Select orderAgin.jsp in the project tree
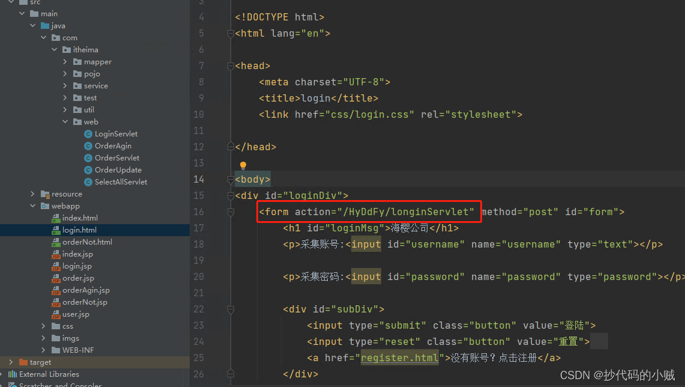This screenshot has width=685, height=387. click(86, 290)
